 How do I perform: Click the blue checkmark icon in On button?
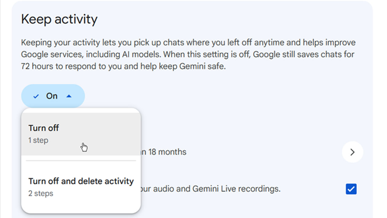[x=36, y=96]
